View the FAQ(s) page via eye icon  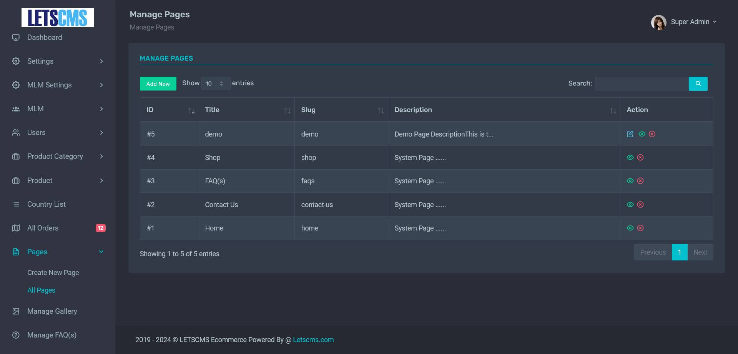(630, 181)
